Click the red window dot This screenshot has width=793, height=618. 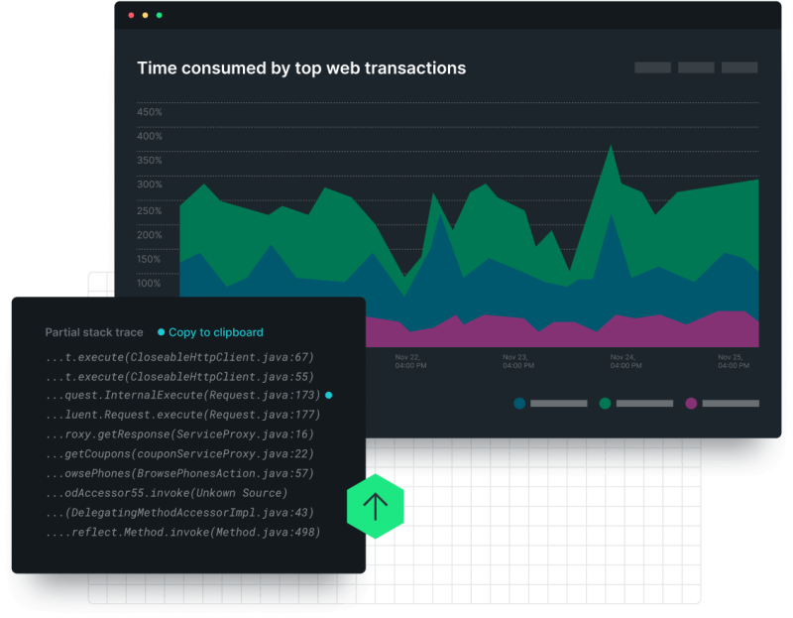[131, 15]
